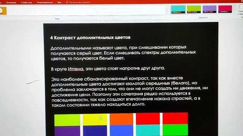Click the 'Что вы хотите сделать?' search box
The image size is (243, 136).
click(x=79, y=2)
